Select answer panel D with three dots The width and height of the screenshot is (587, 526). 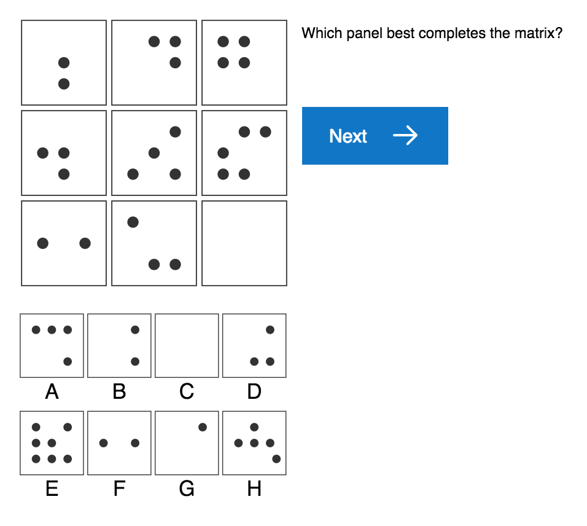point(254,345)
